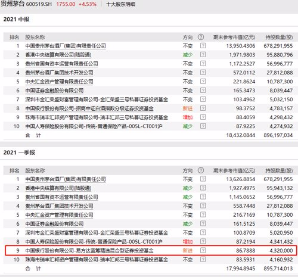Screen dimensions: 298x277
Task: Click 期末参考市值(亿元) header in 中报 table
Action: tap(234, 37)
